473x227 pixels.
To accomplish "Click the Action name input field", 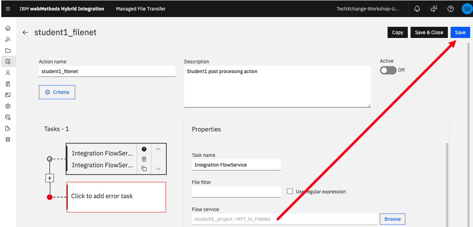I will 107,71.
